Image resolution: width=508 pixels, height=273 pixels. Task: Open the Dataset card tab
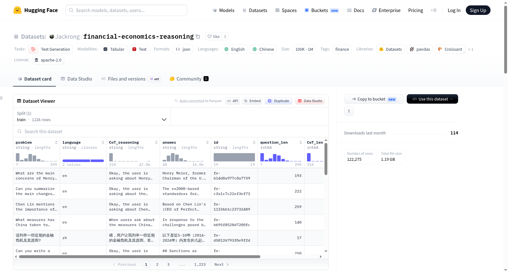click(34, 79)
